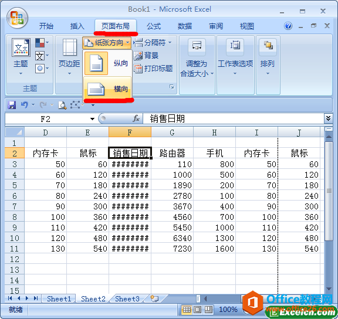The image size is (338, 319).
Task: Switch to Page Break Preview icon
Action: pyautogui.click(x=208, y=310)
